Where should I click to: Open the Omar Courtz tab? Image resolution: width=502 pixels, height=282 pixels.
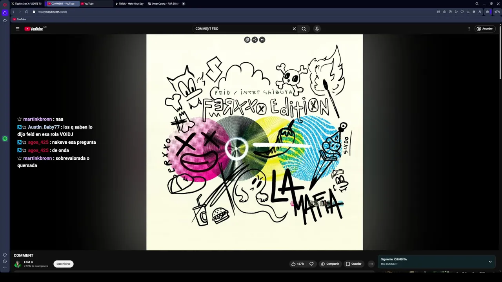(163, 4)
